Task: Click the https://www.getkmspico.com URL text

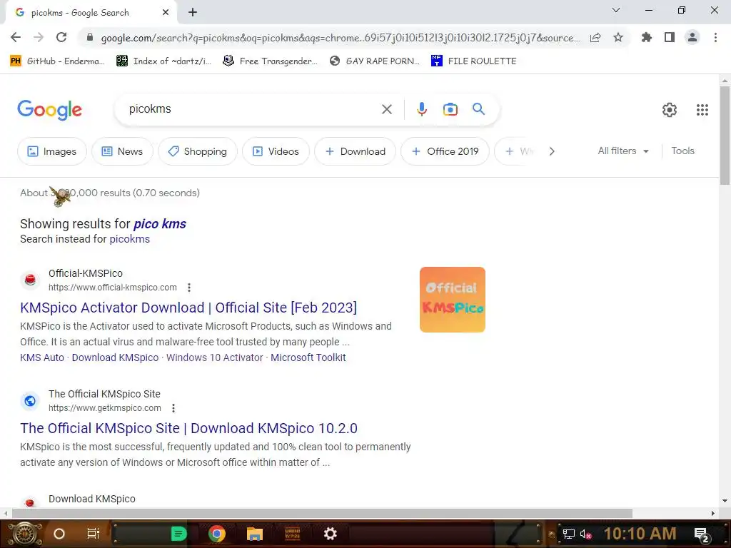Action: point(105,408)
